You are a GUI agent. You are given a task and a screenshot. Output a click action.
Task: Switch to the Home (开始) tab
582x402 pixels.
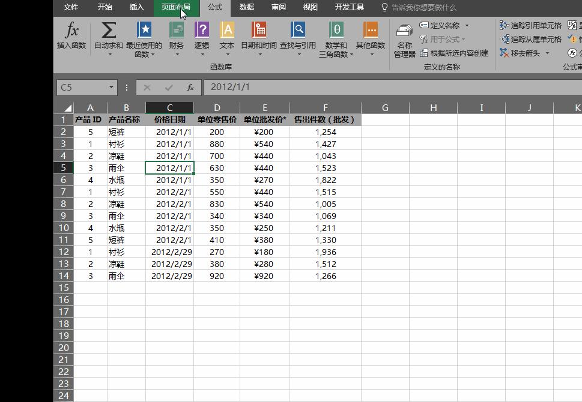click(105, 7)
